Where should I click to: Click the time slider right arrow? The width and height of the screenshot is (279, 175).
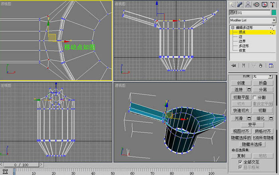click(41, 164)
